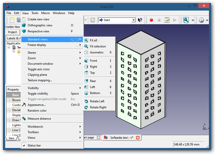Select the Project tab in Combo View
This screenshot has height=155, width=216.
pos(12,32)
